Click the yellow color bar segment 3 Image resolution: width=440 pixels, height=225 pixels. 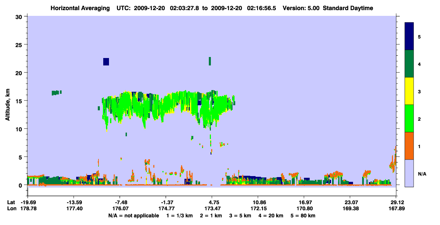409,91
